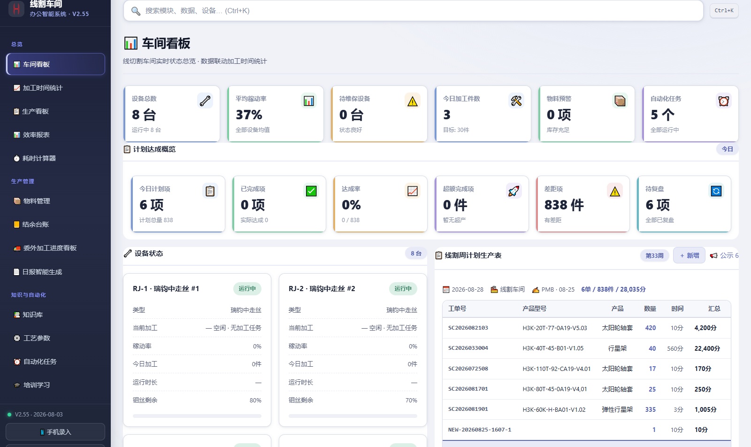
Task: Click the green checkmark icon in 已完成项 card
Action: 311,191
